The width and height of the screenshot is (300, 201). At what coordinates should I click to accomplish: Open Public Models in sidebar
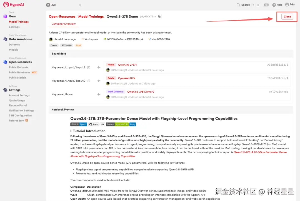[x=17, y=78]
